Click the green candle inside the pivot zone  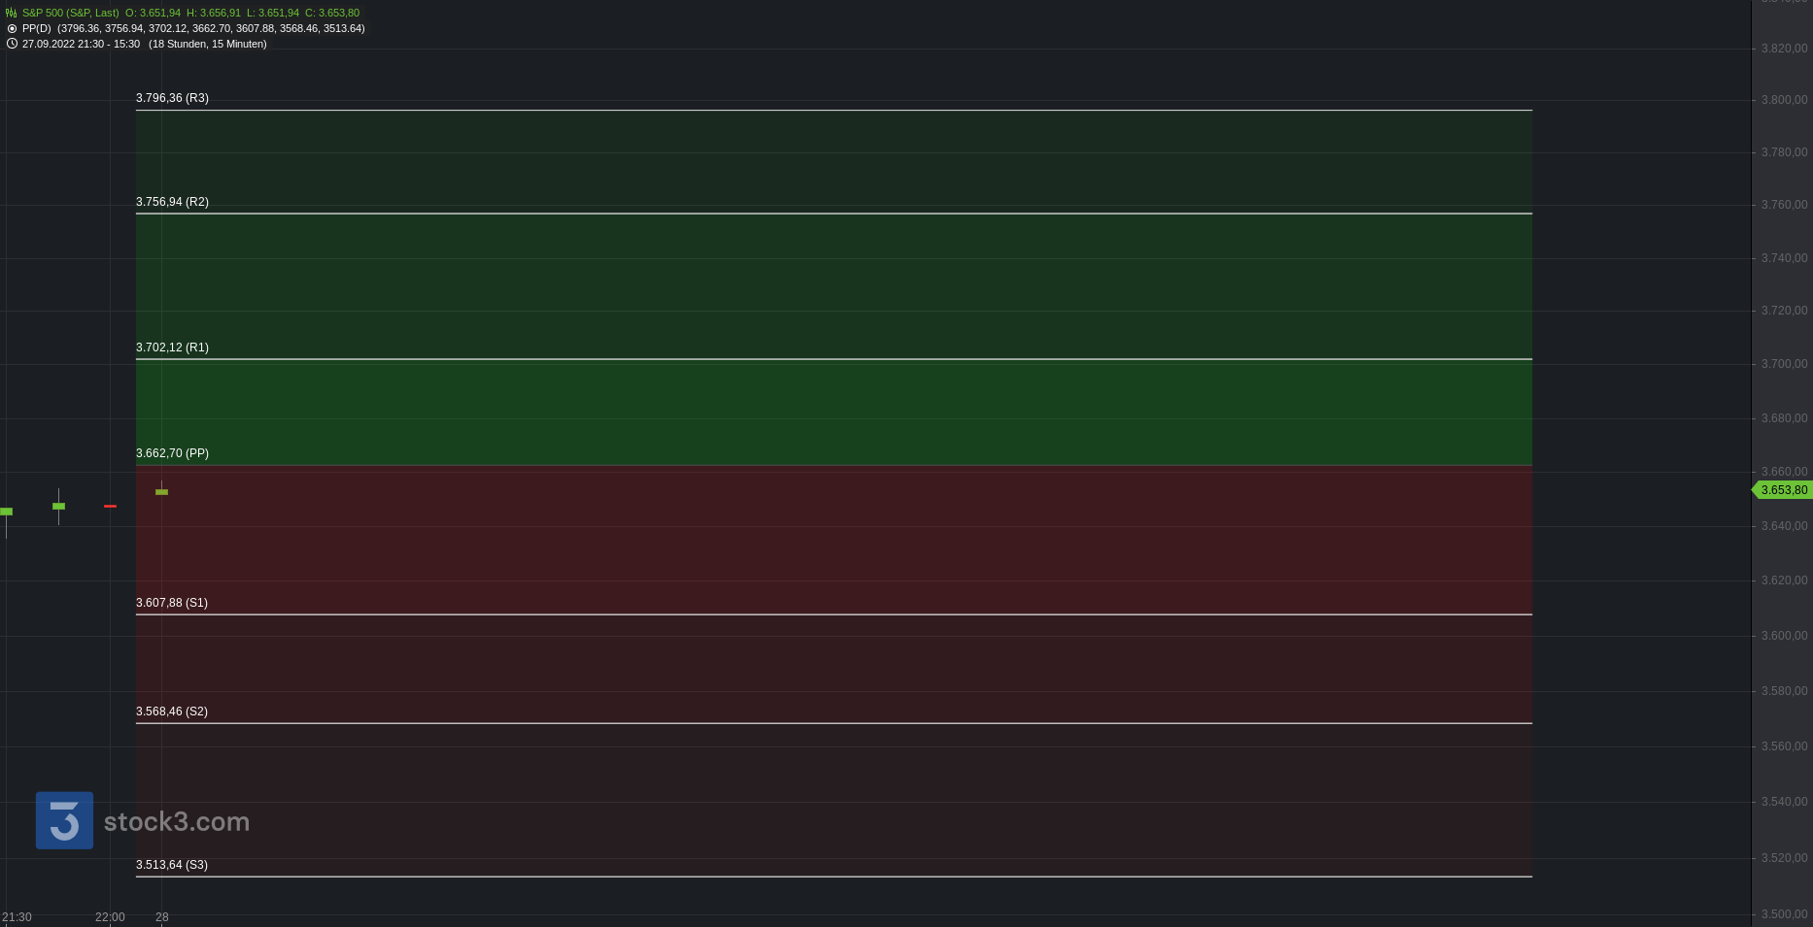pyautogui.click(x=161, y=492)
